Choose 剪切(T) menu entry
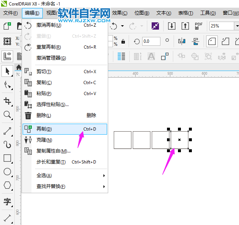This screenshot has width=239, height=225. pos(65,72)
